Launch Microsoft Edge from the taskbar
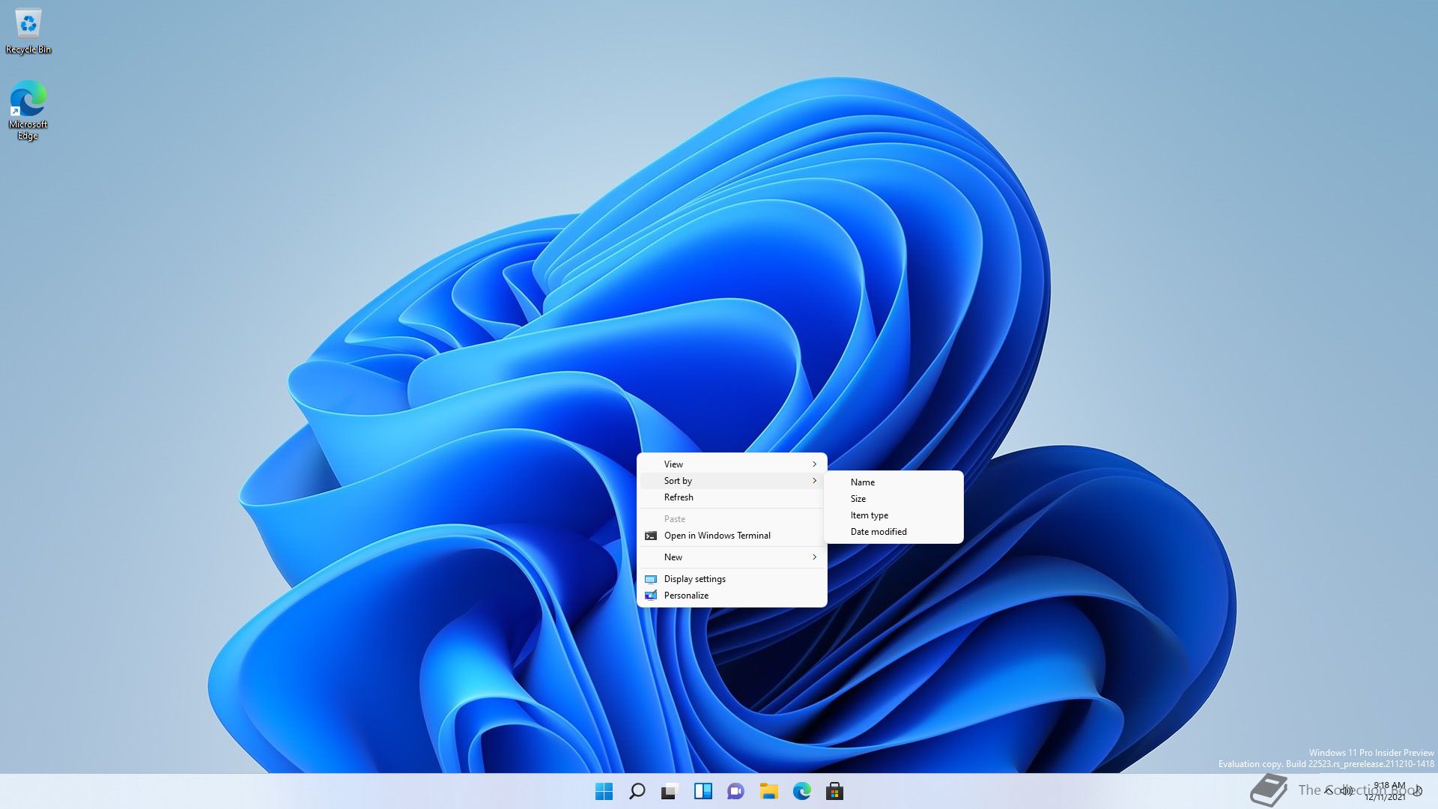 (802, 791)
